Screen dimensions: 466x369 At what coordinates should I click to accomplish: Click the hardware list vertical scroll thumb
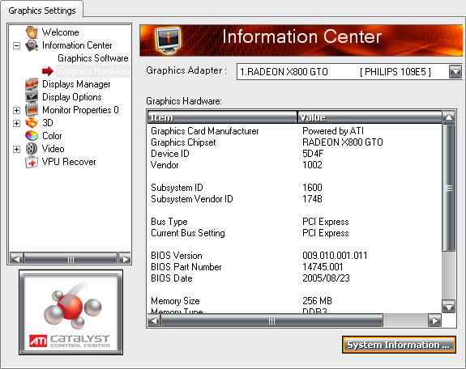[448, 188]
